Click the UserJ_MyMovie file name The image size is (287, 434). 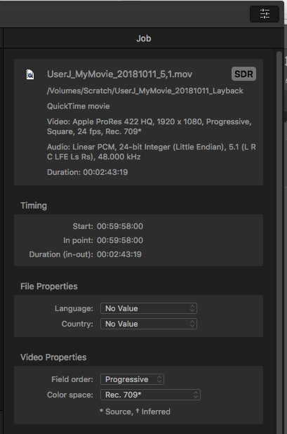(x=119, y=74)
